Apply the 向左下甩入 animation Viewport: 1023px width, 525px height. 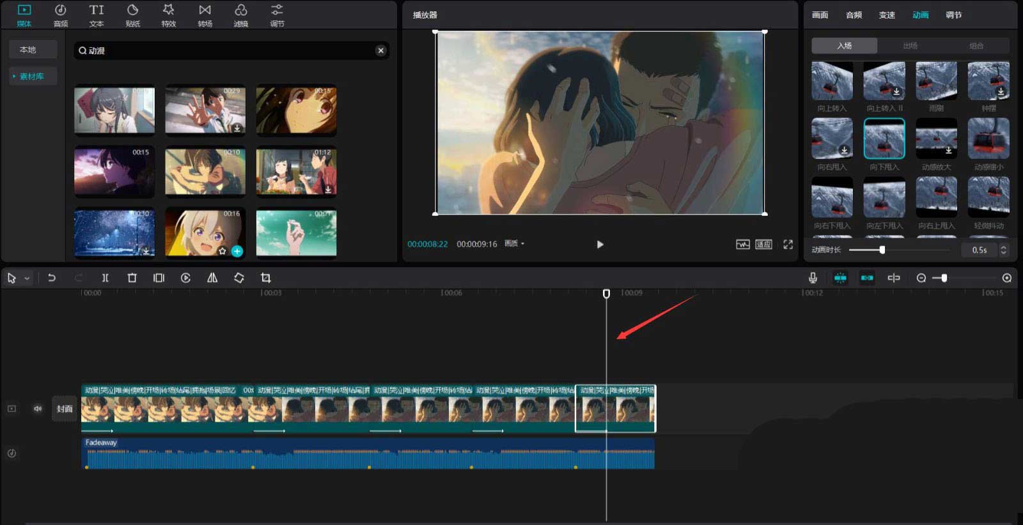pyautogui.click(x=884, y=197)
